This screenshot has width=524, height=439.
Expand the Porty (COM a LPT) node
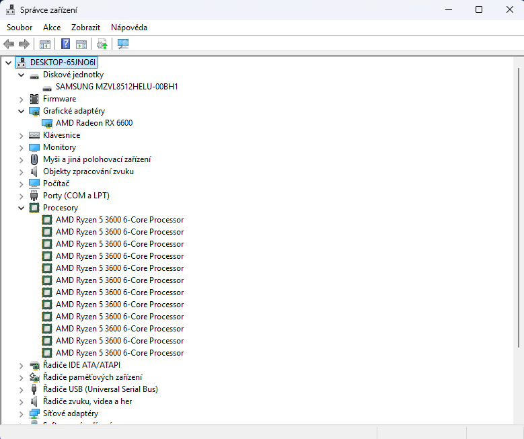(22, 196)
